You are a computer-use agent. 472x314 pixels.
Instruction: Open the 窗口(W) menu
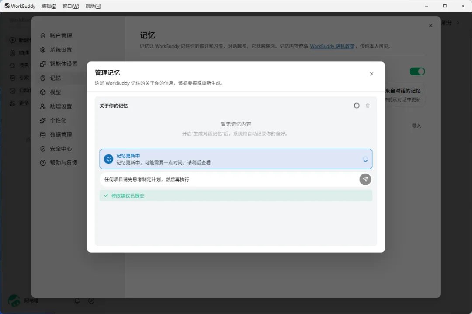coord(71,6)
